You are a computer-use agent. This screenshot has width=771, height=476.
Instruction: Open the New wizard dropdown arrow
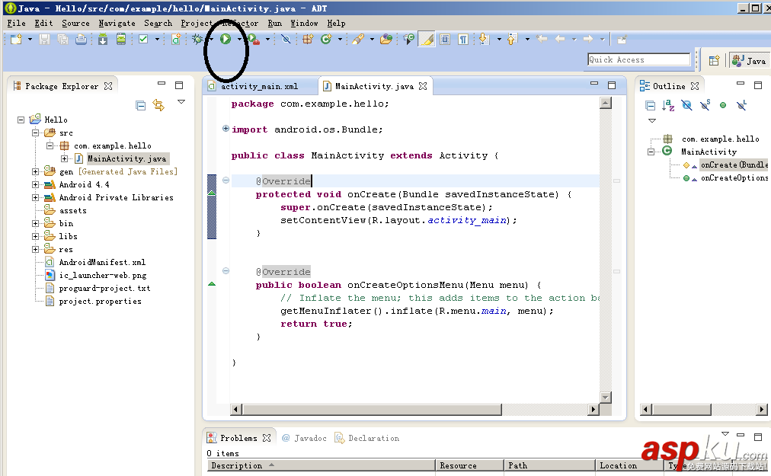pyautogui.click(x=30, y=40)
